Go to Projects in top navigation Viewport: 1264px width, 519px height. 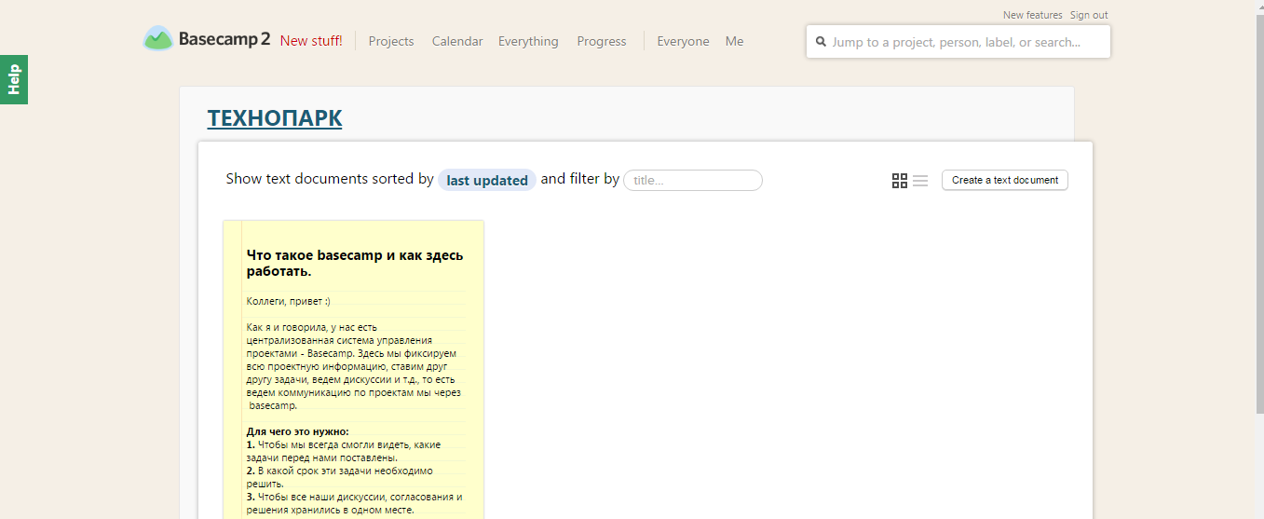[x=391, y=41]
